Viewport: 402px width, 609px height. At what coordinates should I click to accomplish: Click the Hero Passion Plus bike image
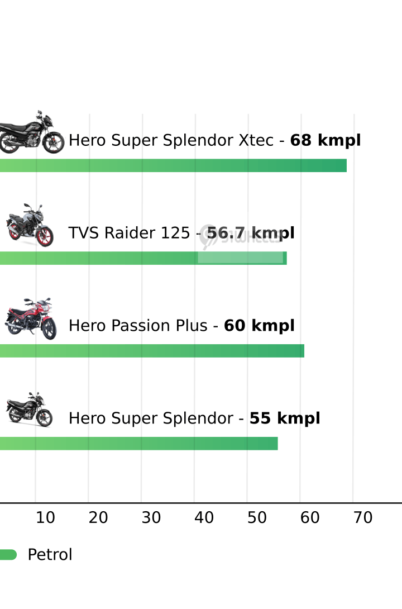point(31,319)
